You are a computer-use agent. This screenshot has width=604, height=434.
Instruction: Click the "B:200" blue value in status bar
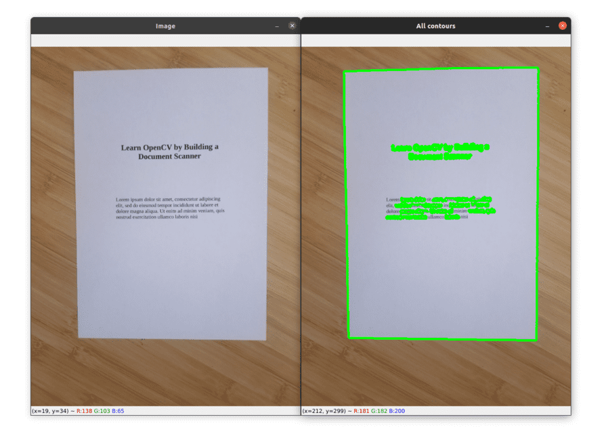[x=397, y=411]
